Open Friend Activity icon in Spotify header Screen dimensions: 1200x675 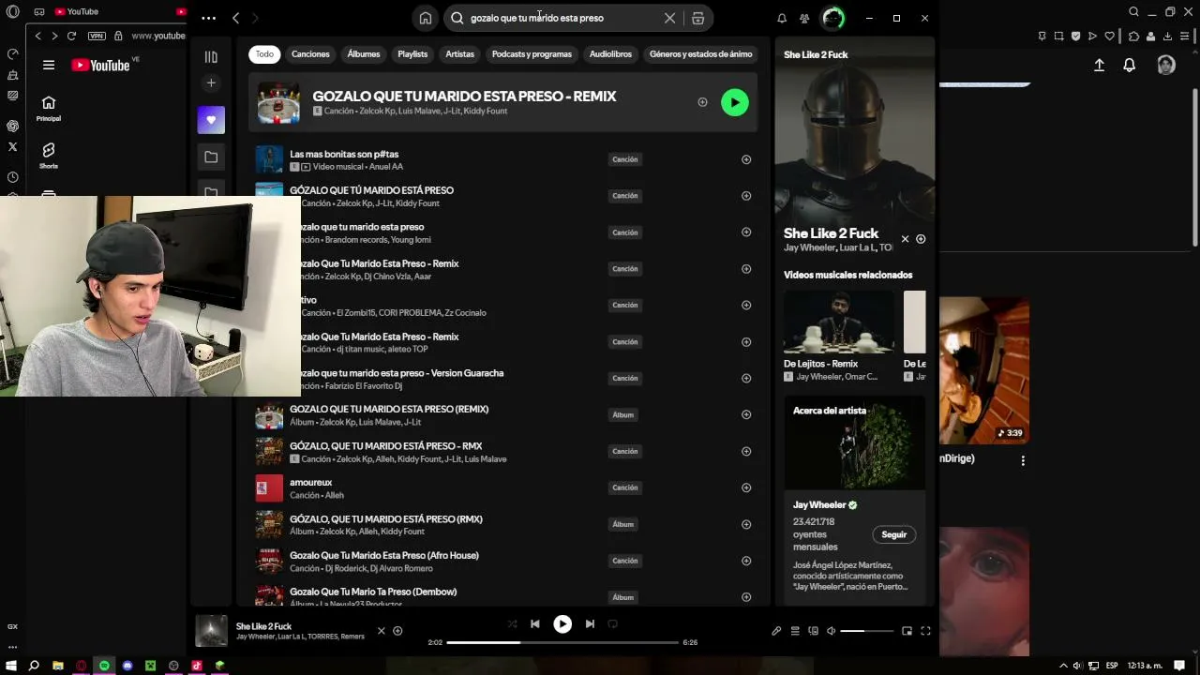coord(804,18)
